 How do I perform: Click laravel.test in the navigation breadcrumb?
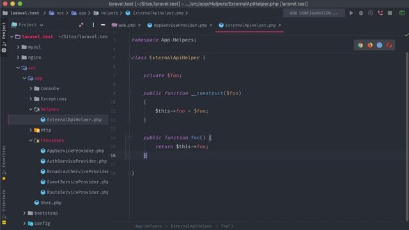pos(24,13)
